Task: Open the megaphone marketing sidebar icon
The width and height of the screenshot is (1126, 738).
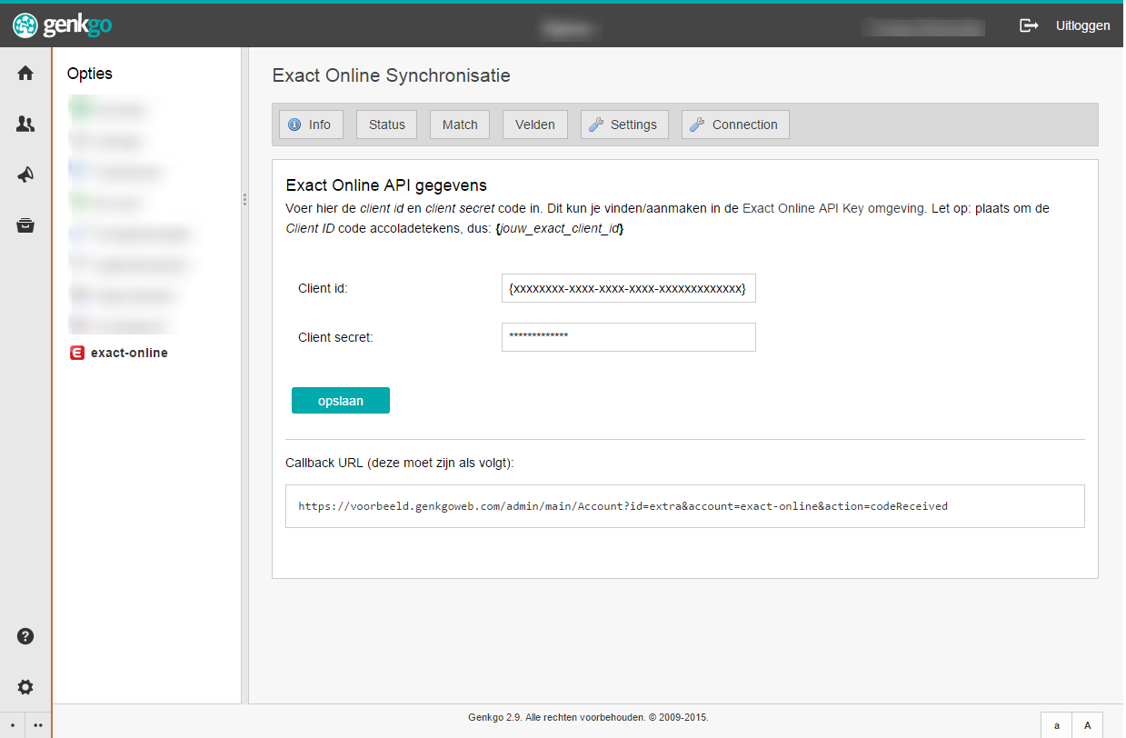Action: point(25,175)
